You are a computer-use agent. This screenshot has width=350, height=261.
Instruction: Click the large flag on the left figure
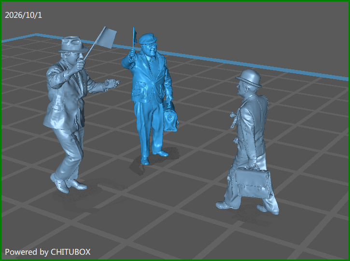[x=110, y=38]
